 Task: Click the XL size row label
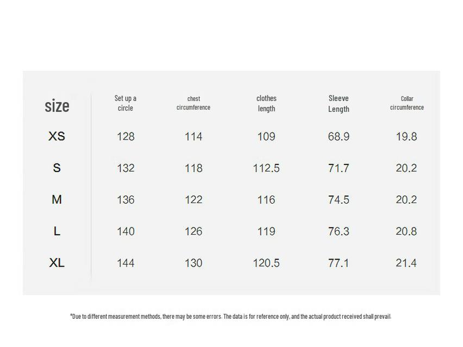click(57, 263)
